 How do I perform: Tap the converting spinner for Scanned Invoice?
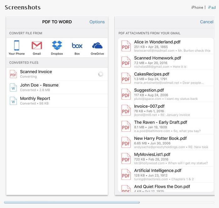(x=101, y=74)
